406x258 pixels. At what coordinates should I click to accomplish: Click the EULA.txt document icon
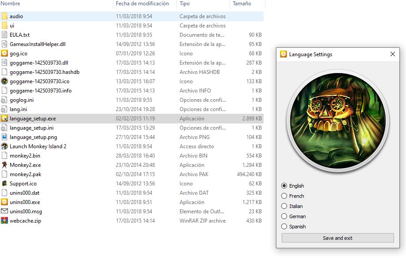click(4, 35)
